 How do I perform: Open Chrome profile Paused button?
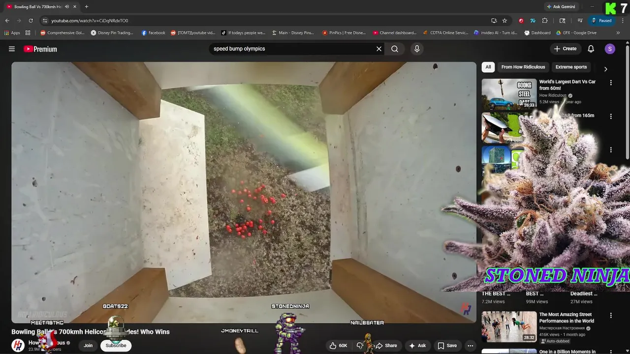601,21
